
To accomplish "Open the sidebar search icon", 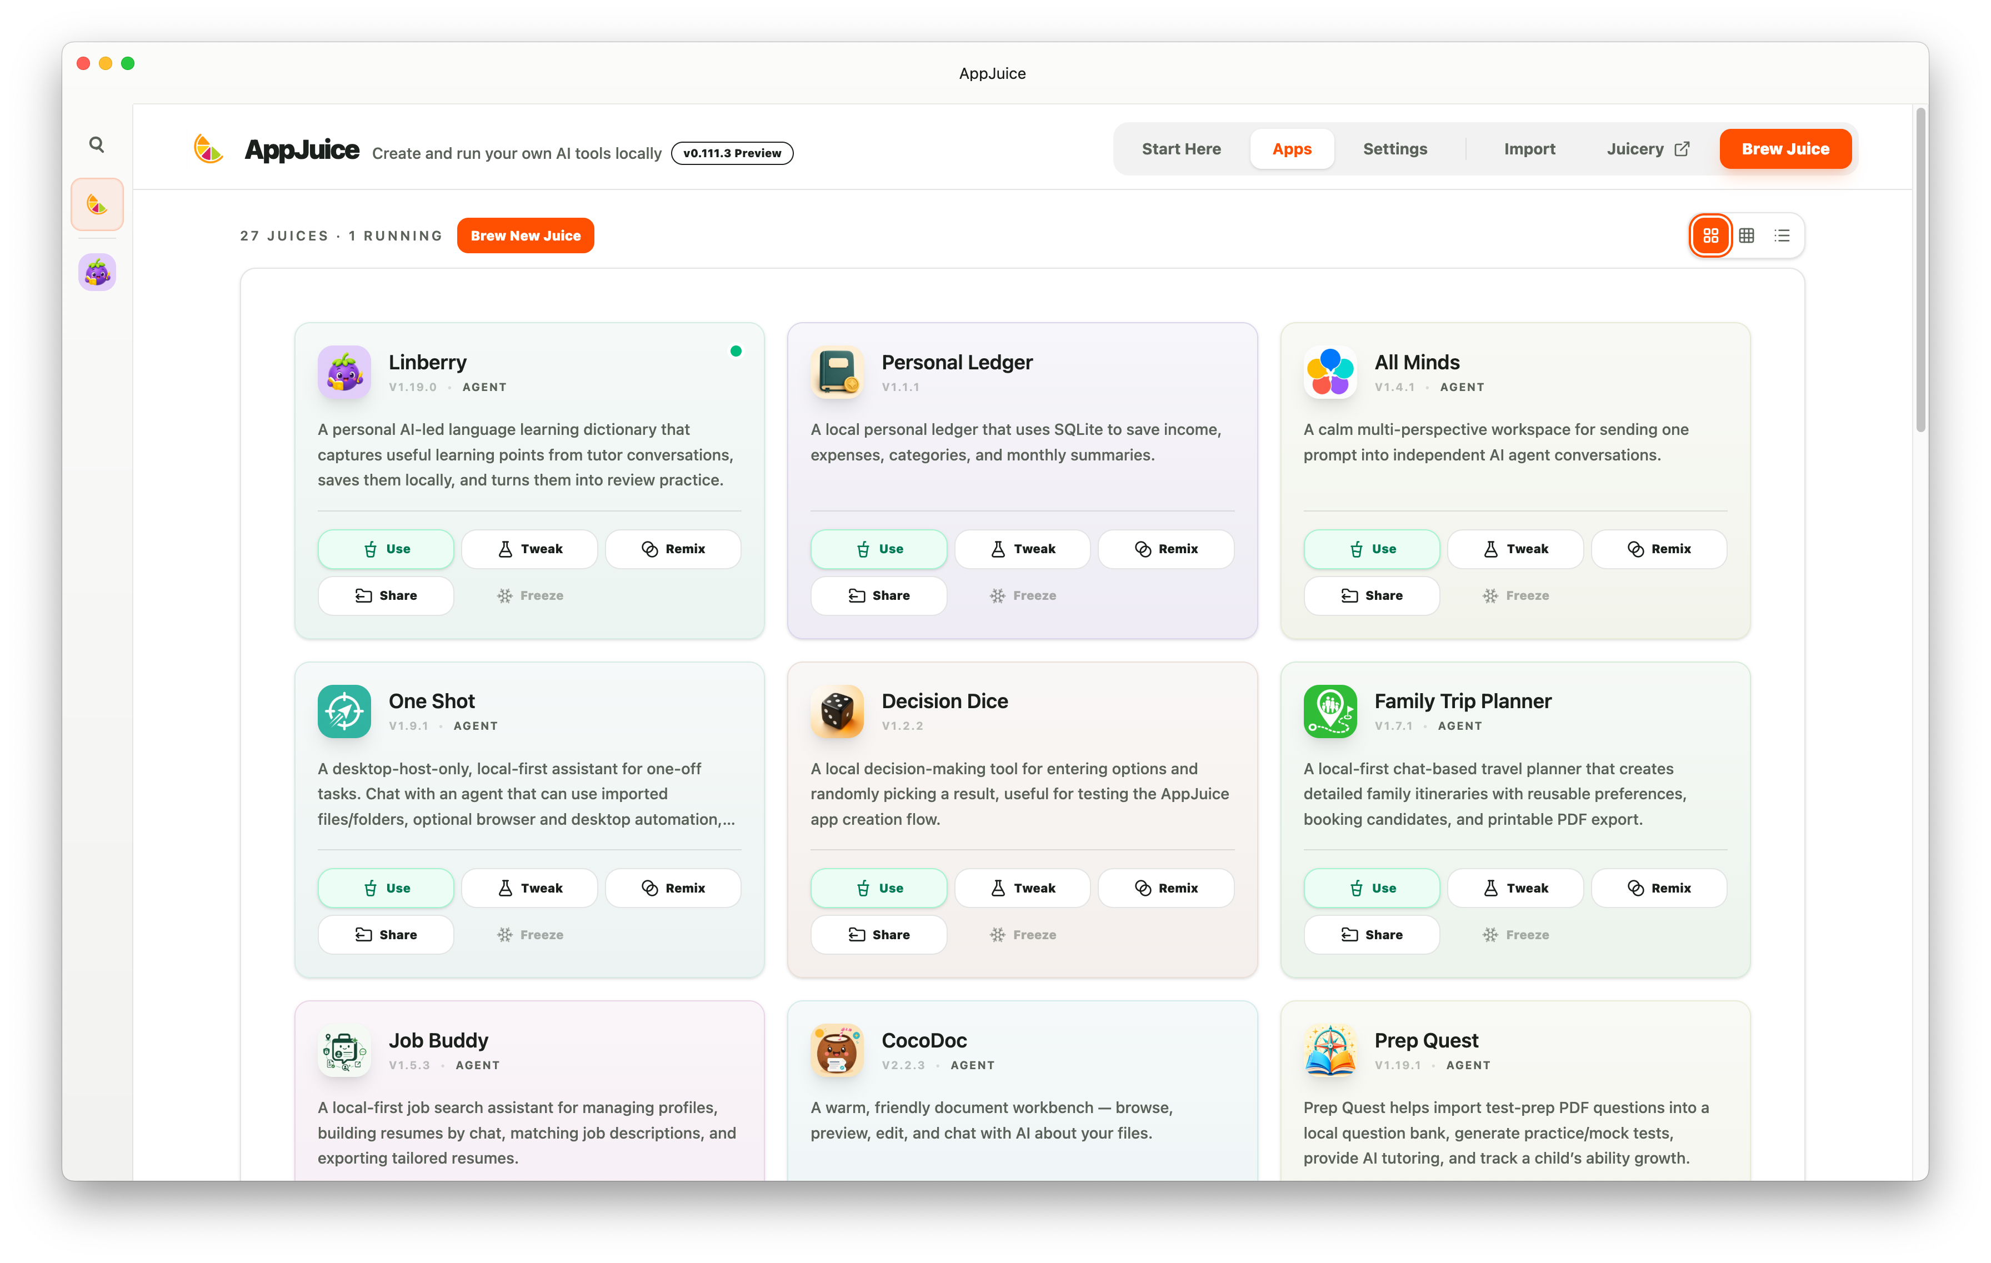I will click(97, 144).
